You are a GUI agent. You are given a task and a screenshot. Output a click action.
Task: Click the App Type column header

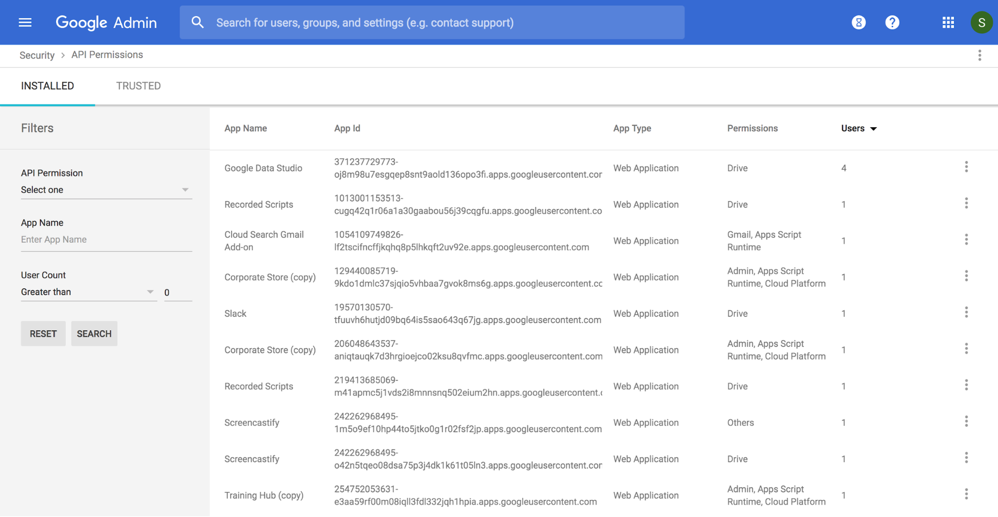point(632,128)
